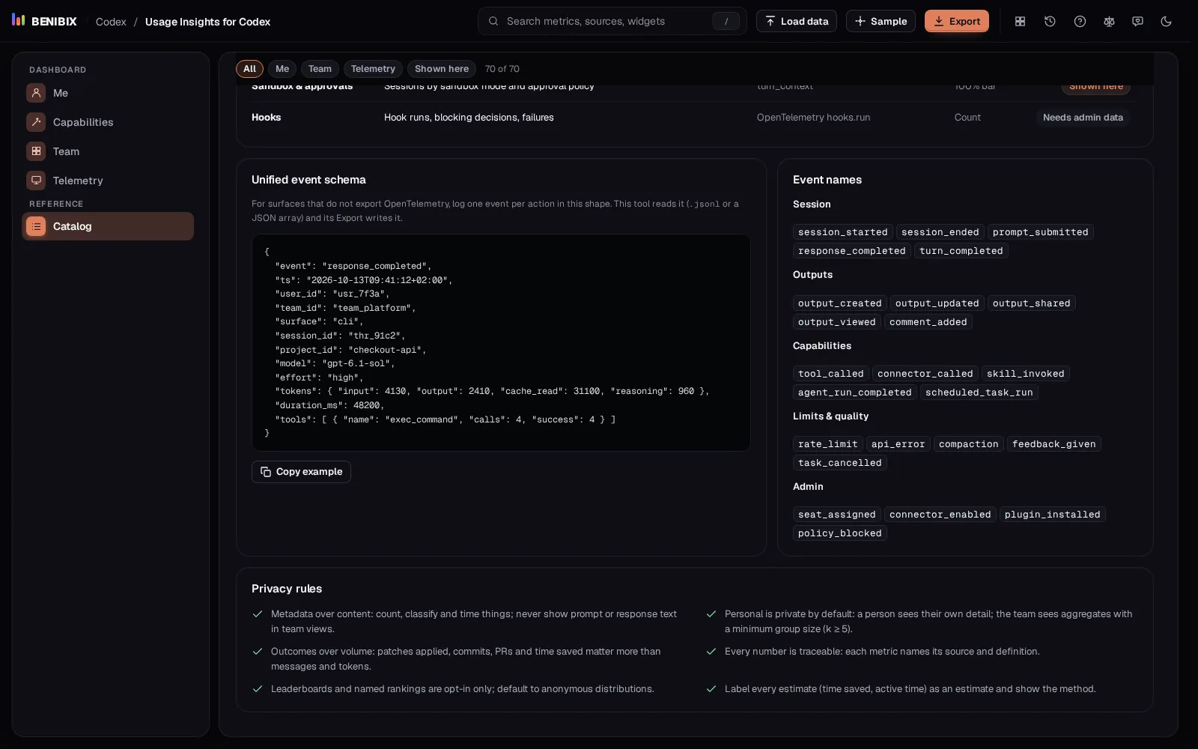Open Team in the sidebar
This screenshot has height=749, width=1198.
pyautogui.click(x=108, y=151)
